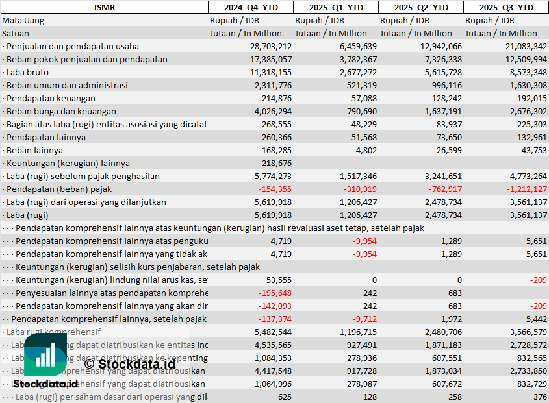The width and height of the screenshot is (549, 403).
Task: Click the value 5,482,544
Action: tap(273, 332)
